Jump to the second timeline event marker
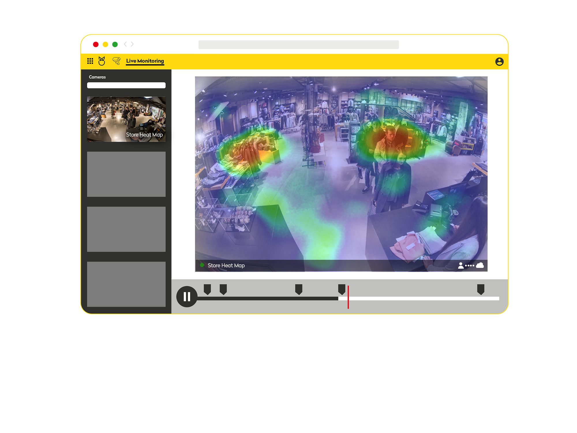The width and height of the screenshot is (577, 433). click(x=223, y=289)
